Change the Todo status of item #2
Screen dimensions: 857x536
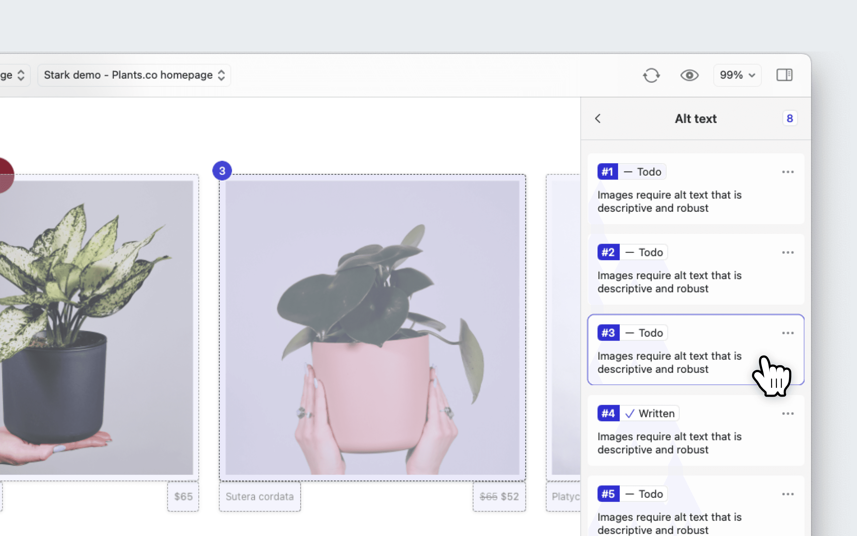pos(643,252)
